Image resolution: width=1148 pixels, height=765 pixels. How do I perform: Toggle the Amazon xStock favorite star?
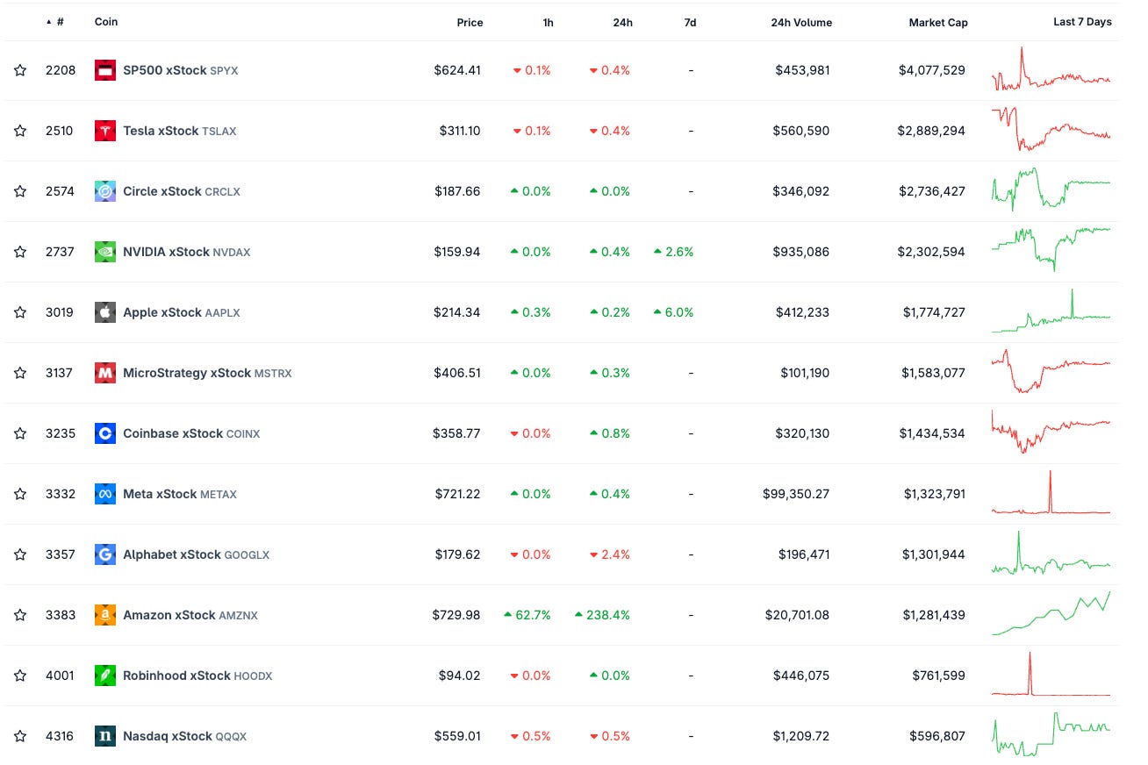pyautogui.click(x=20, y=615)
